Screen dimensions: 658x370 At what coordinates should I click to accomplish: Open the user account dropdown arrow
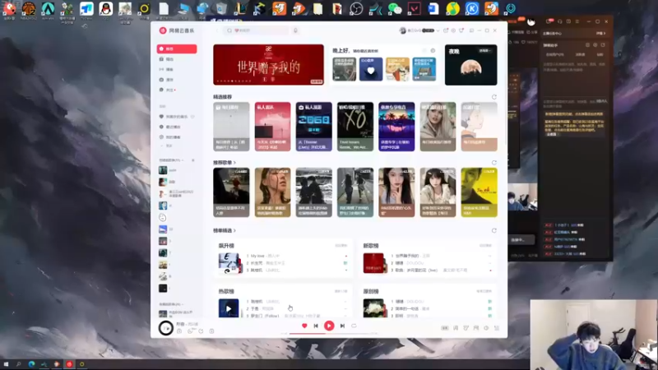click(x=438, y=30)
